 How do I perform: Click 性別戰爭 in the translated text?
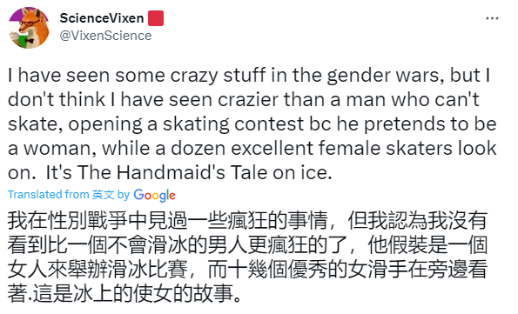coord(88,221)
